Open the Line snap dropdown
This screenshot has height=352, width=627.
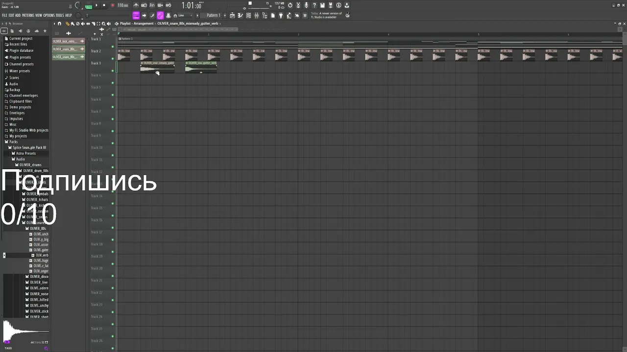click(x=185, y=15)
